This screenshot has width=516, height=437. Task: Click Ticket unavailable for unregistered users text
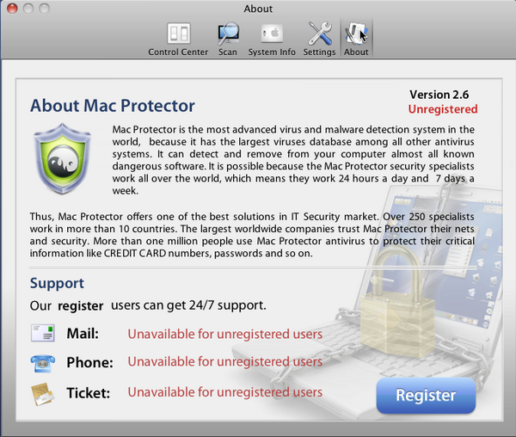tap(225, 392)
